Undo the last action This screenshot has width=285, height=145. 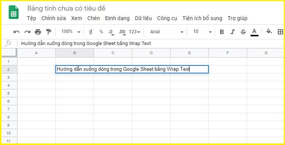(x=17, y=32)
